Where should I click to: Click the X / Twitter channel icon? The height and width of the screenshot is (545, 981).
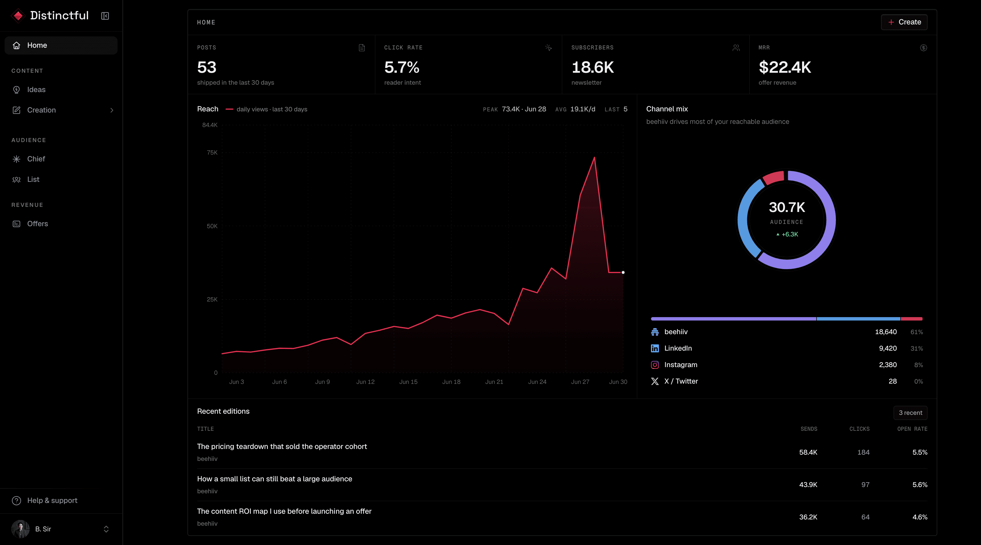(655, 382)
